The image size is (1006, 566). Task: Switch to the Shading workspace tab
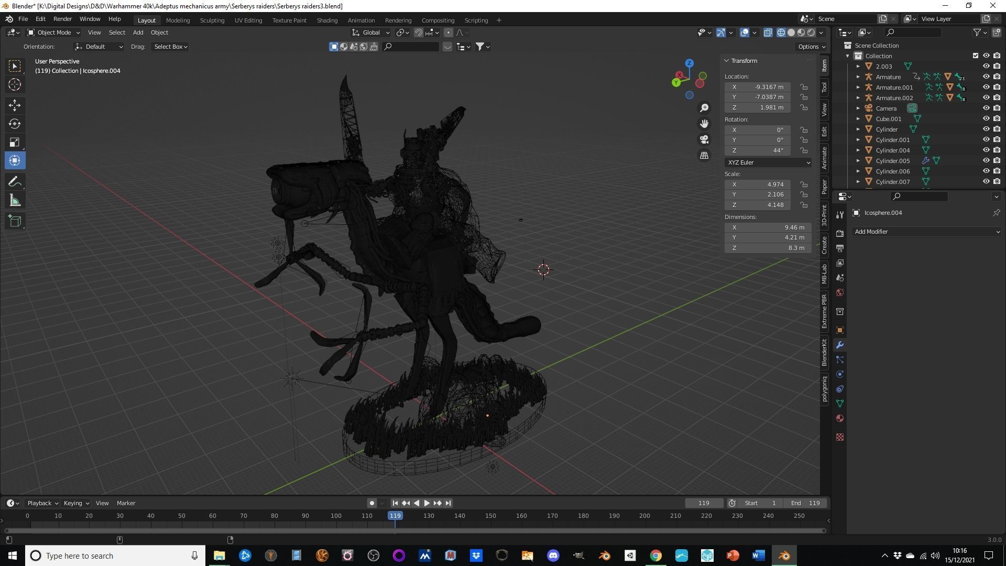click(x=327, y=20)
